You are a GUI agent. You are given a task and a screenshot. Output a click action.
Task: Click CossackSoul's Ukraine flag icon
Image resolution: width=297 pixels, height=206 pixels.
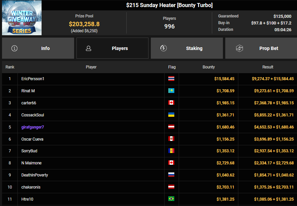coord(171,115)
